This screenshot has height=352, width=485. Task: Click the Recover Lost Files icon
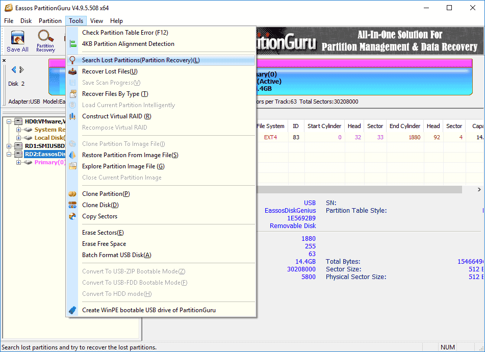[72, 71]
